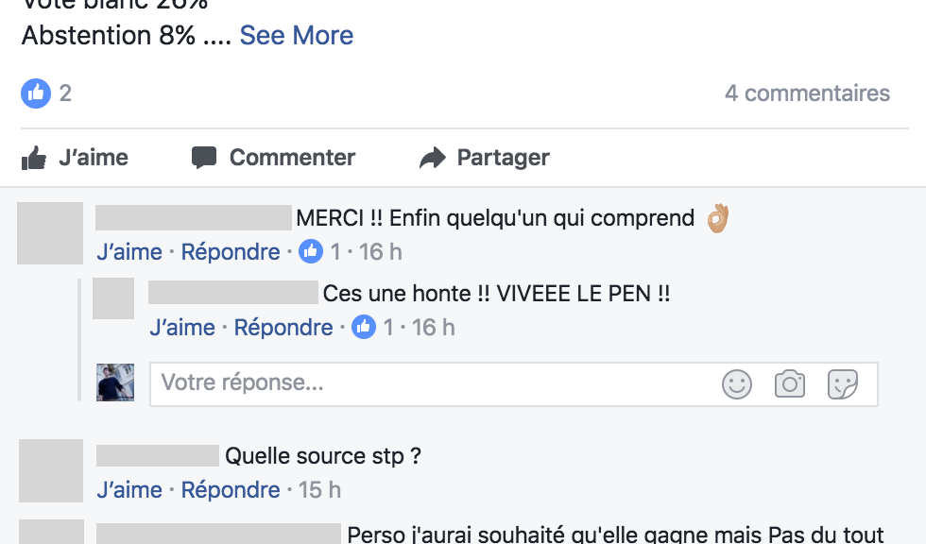
Task: Click the user avatar beside reply box
Action: (x=115, y=382)
